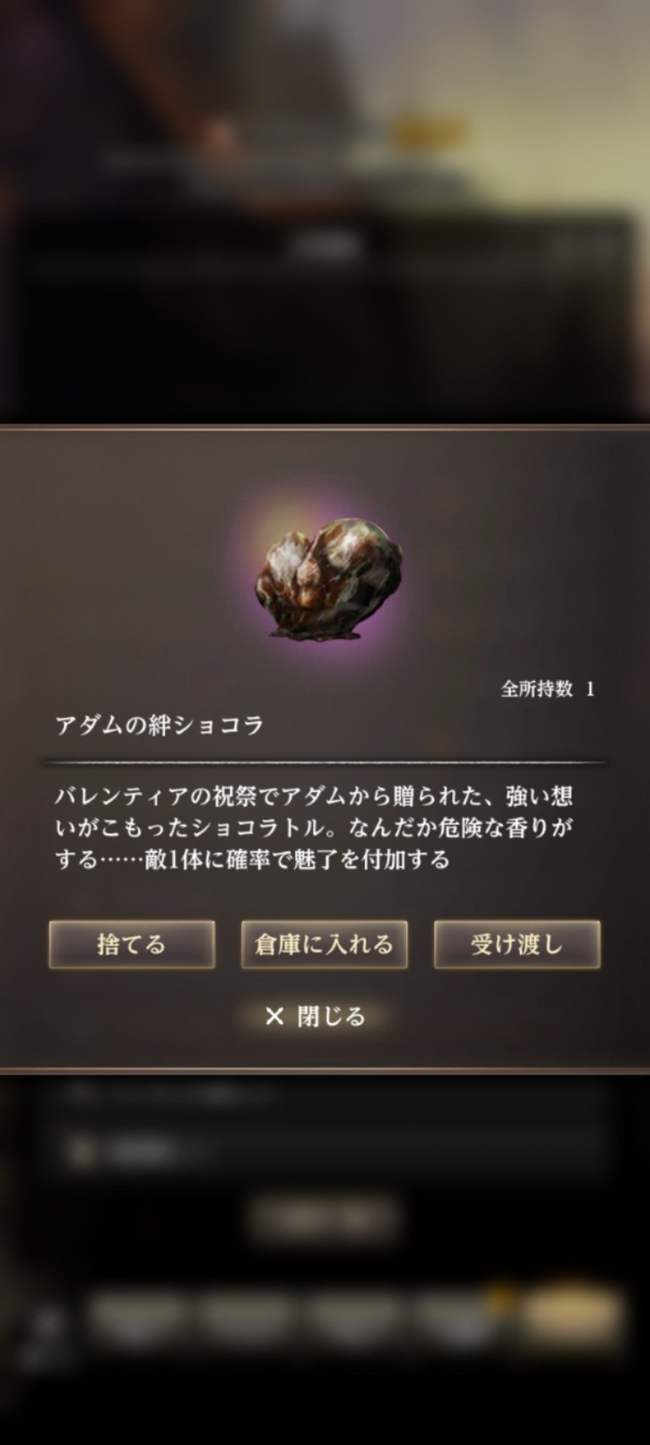This screenshot has width=650, height=1445.
Task: Open the first blurred bottom tab
Action: click(139, 1315)
